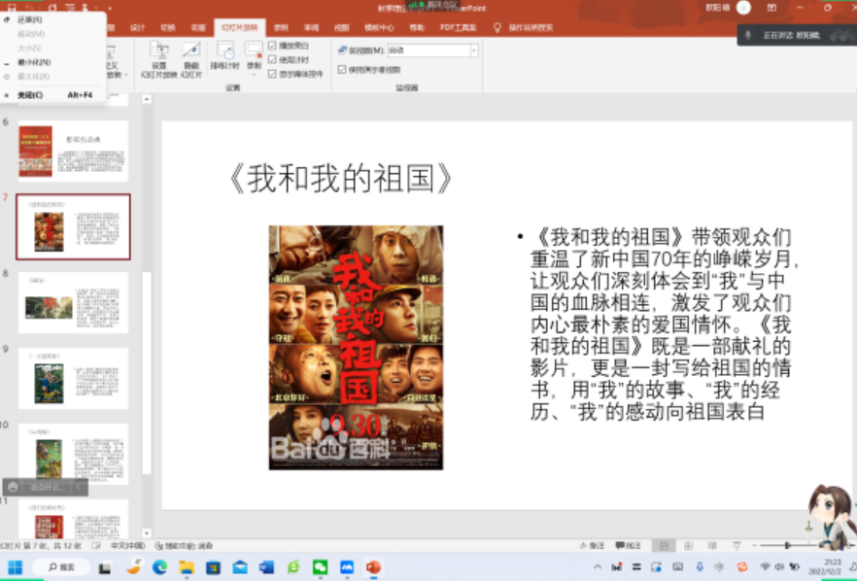Screen dimensions: 857x581
Task: Choose Close (Alt+F4) in the system menu
Action: [31, 95]
